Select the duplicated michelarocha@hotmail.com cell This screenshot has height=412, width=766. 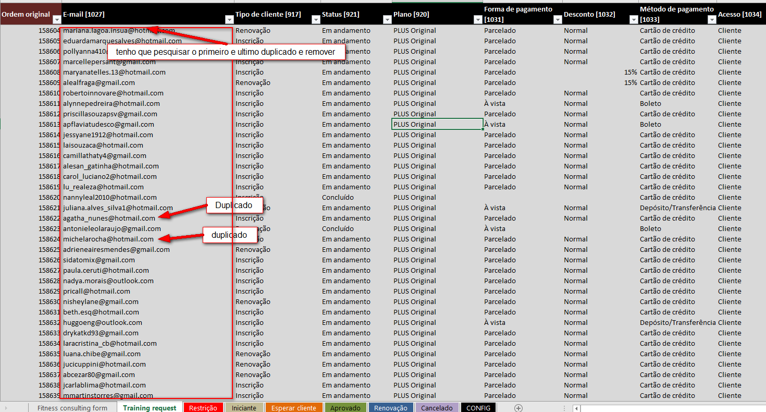click(147, 239)
